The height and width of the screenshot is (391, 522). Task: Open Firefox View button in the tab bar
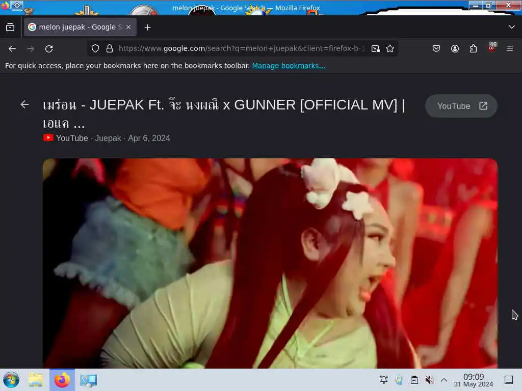click(x=10, y=27)
